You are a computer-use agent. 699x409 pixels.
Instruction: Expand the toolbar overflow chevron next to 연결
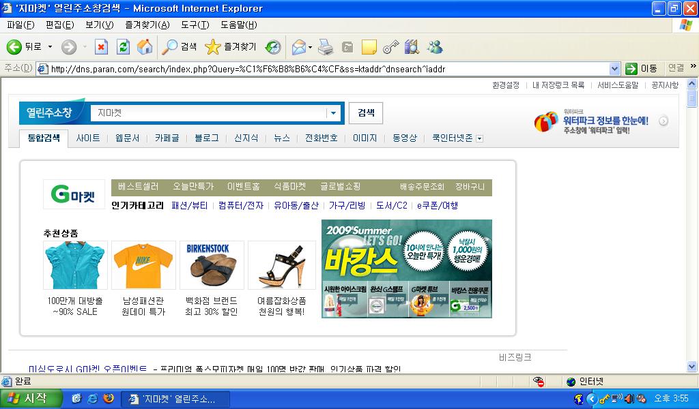coord(694,66)
